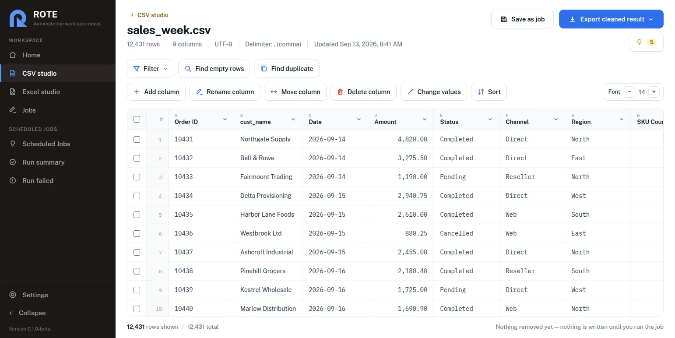Toggle the select-all rows checkbox
675x338 pixels.
137,119
